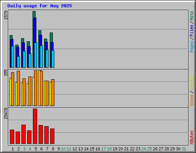The width and height of the screenshot is (196, 153).
Task: Click the yellow 'Visits' legend label
Action: [x=191, y=83]
